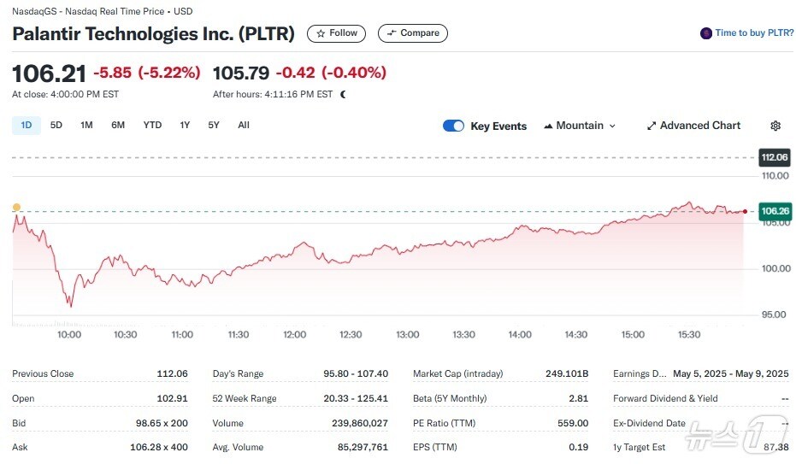Show the 5Y price history
Viewport: 796px width, 464px height.
click(214, 126)
